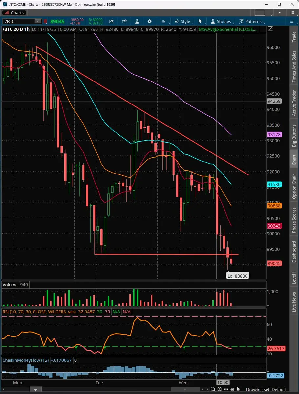Screen dimensions: 299x394
Task: Open the quick quote icon in toolbar
Action: [x=124, y=21]
